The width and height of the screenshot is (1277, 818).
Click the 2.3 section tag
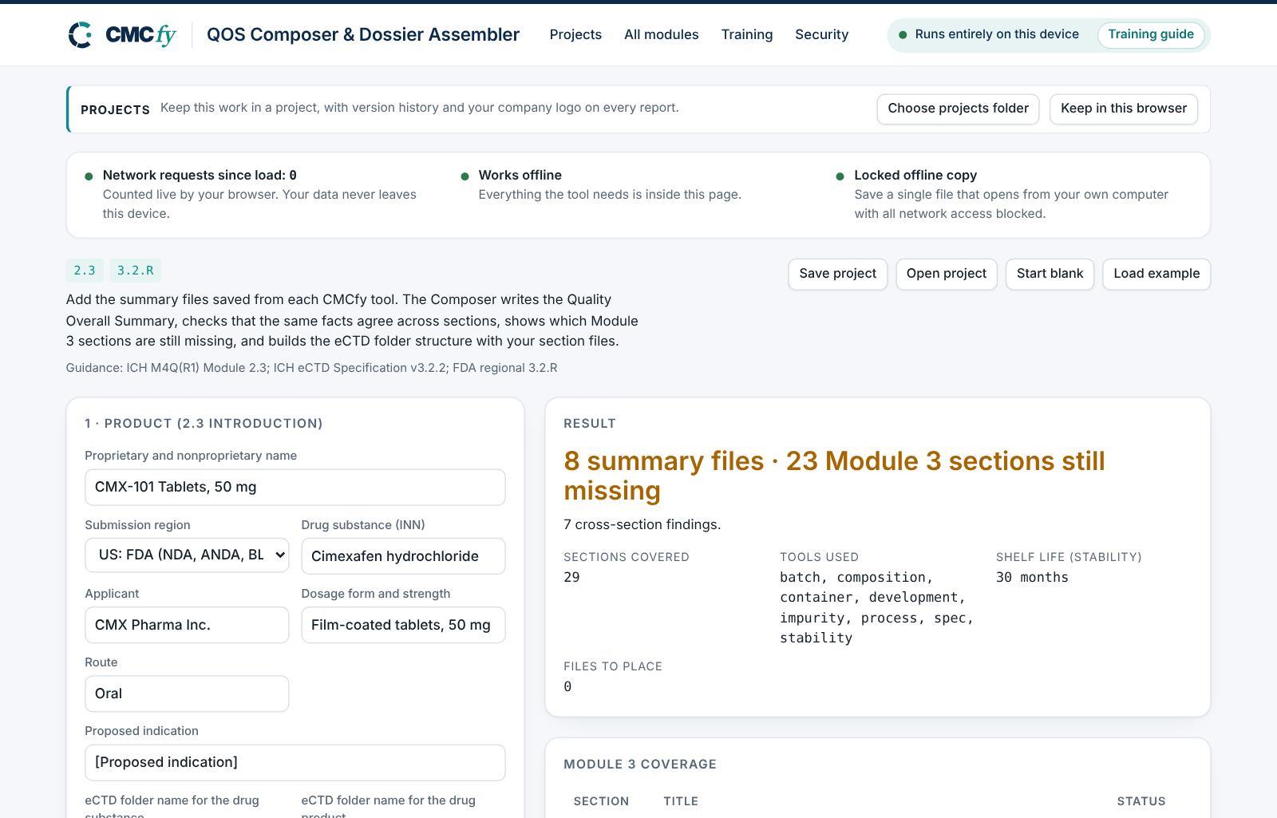85,271
